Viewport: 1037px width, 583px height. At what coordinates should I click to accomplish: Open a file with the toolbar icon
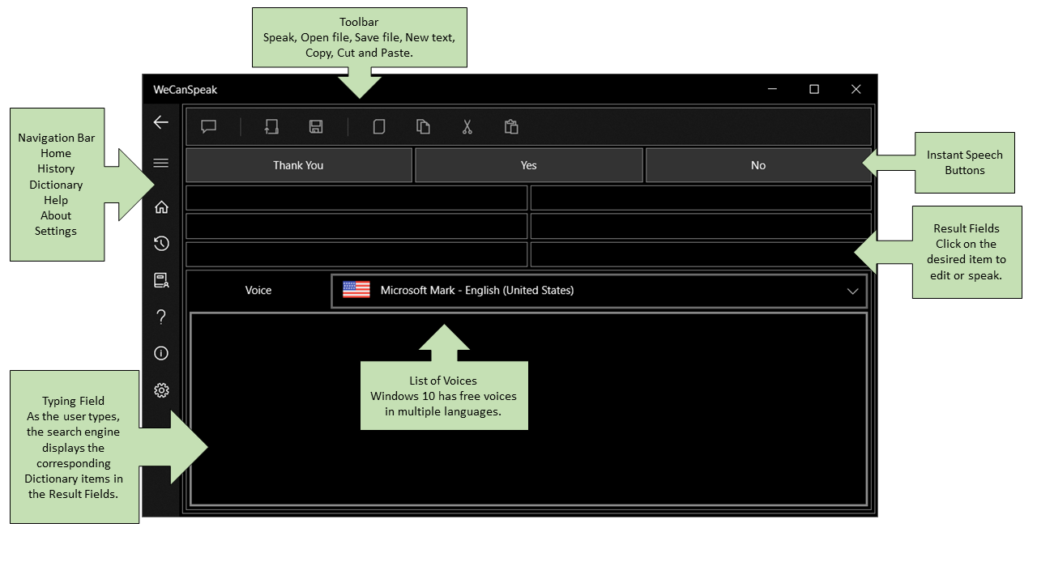[271, 126]
